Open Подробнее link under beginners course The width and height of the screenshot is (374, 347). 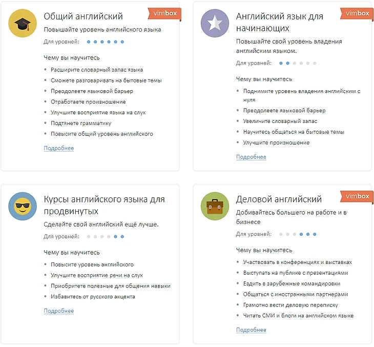[x=251, y=157]
